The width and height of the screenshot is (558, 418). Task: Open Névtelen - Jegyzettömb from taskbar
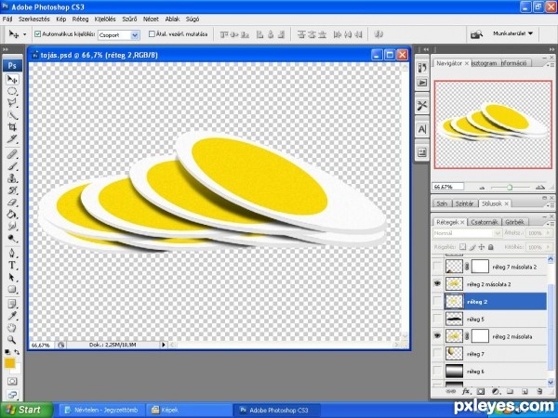coord(102,410)
